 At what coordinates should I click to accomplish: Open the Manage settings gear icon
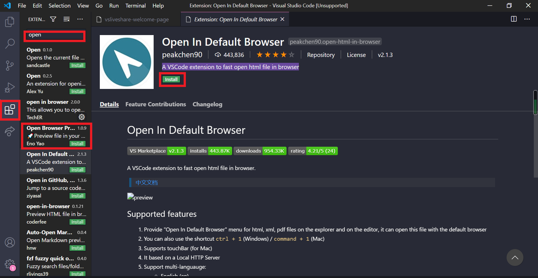point(10,264)
